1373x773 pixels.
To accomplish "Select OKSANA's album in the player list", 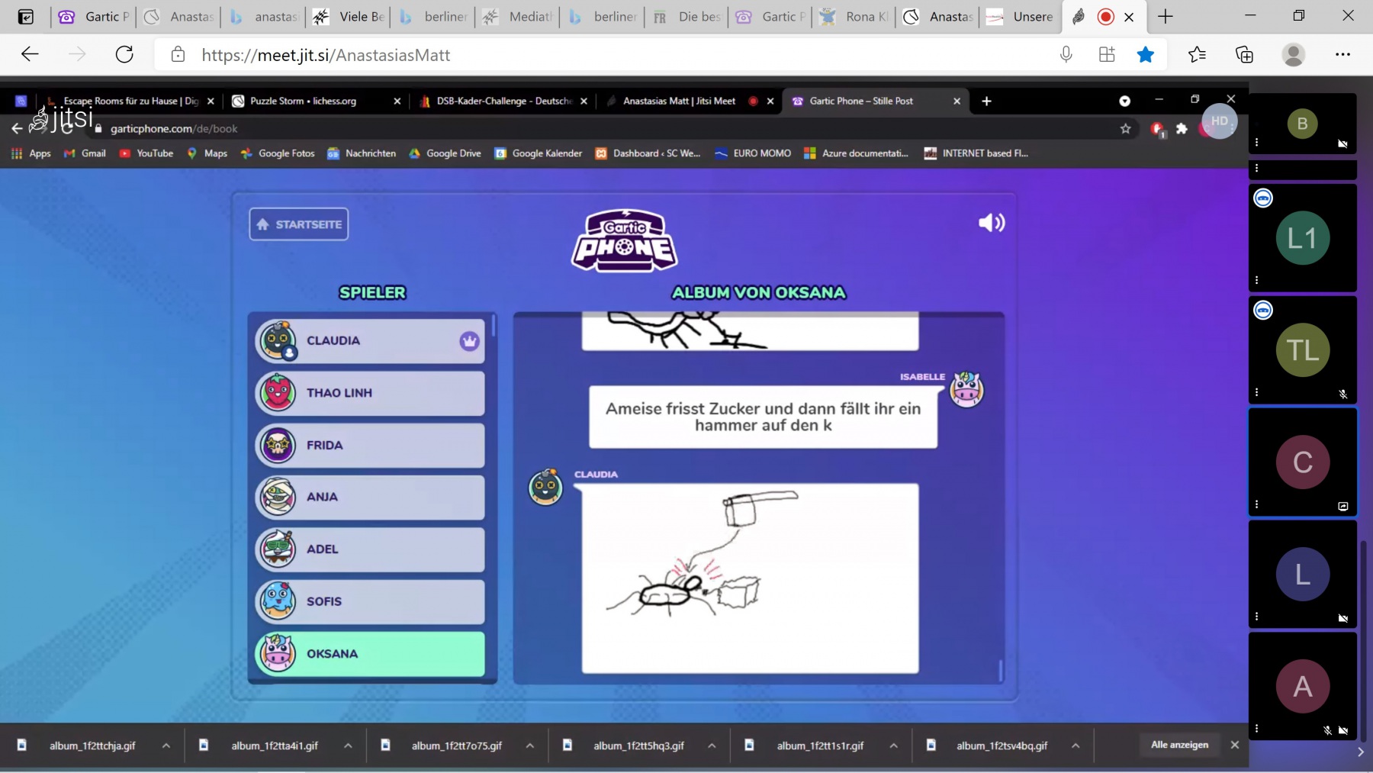I will tap(370, 654).
